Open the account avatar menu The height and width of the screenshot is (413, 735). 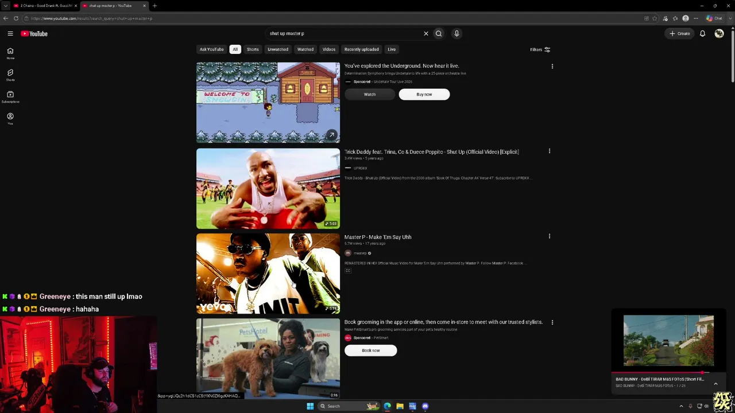pyautogui.click(x=719, y=33)
